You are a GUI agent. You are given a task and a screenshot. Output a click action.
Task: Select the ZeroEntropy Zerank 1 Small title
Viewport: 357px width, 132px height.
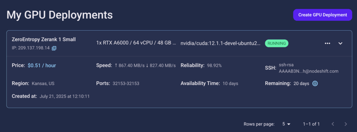[44, 40]
